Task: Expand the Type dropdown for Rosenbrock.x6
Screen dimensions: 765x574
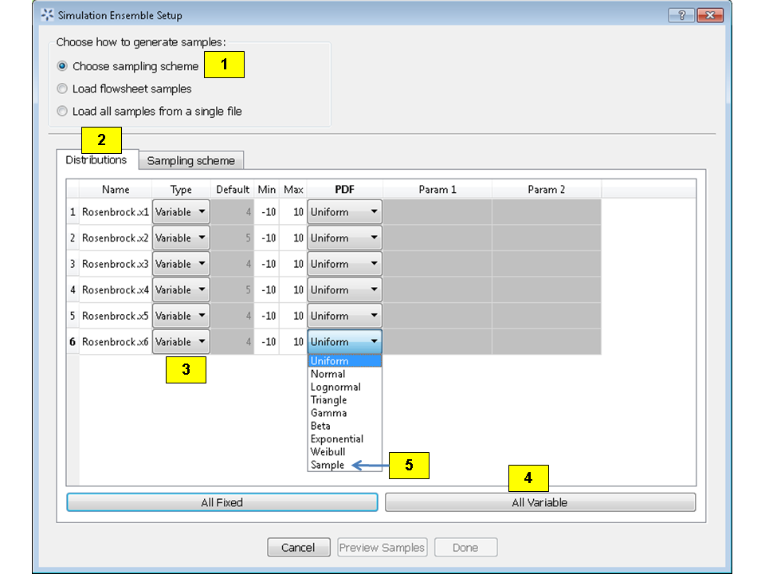Action: pyautogui.click(x=180, y=341)
